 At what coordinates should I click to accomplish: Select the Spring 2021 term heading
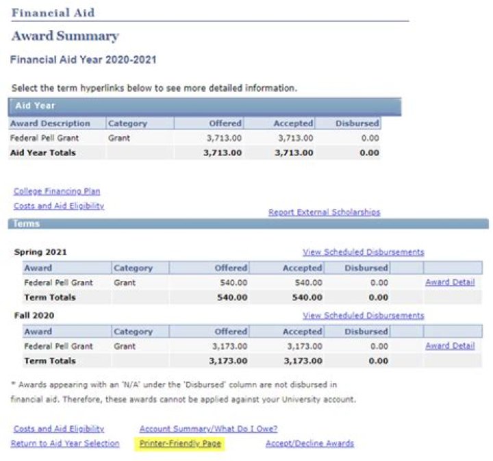(x=40, y=252)
